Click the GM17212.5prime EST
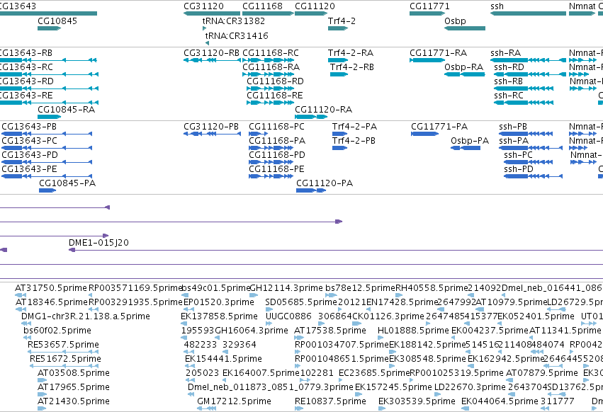Image resolution: width=603 pixels, height=412 pixels. [206, 408]
